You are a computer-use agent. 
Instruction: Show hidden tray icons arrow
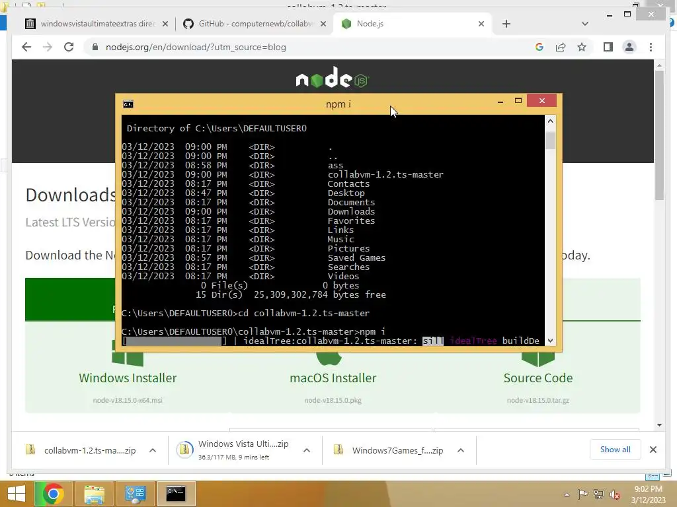tap(567, 494)
